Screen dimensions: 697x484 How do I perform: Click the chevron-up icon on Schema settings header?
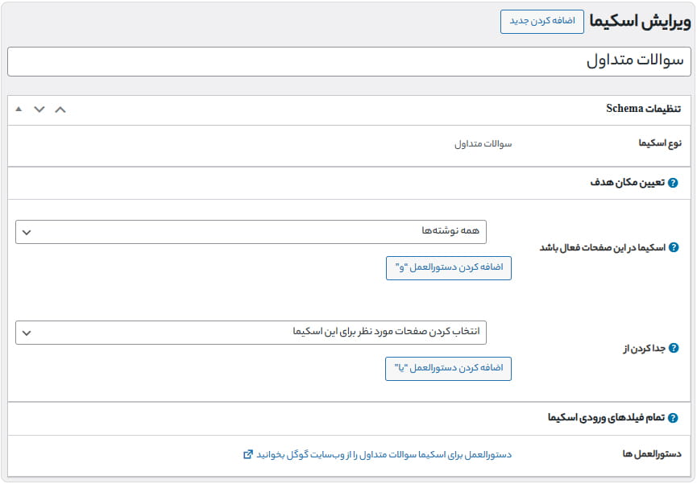pos(60,109)
